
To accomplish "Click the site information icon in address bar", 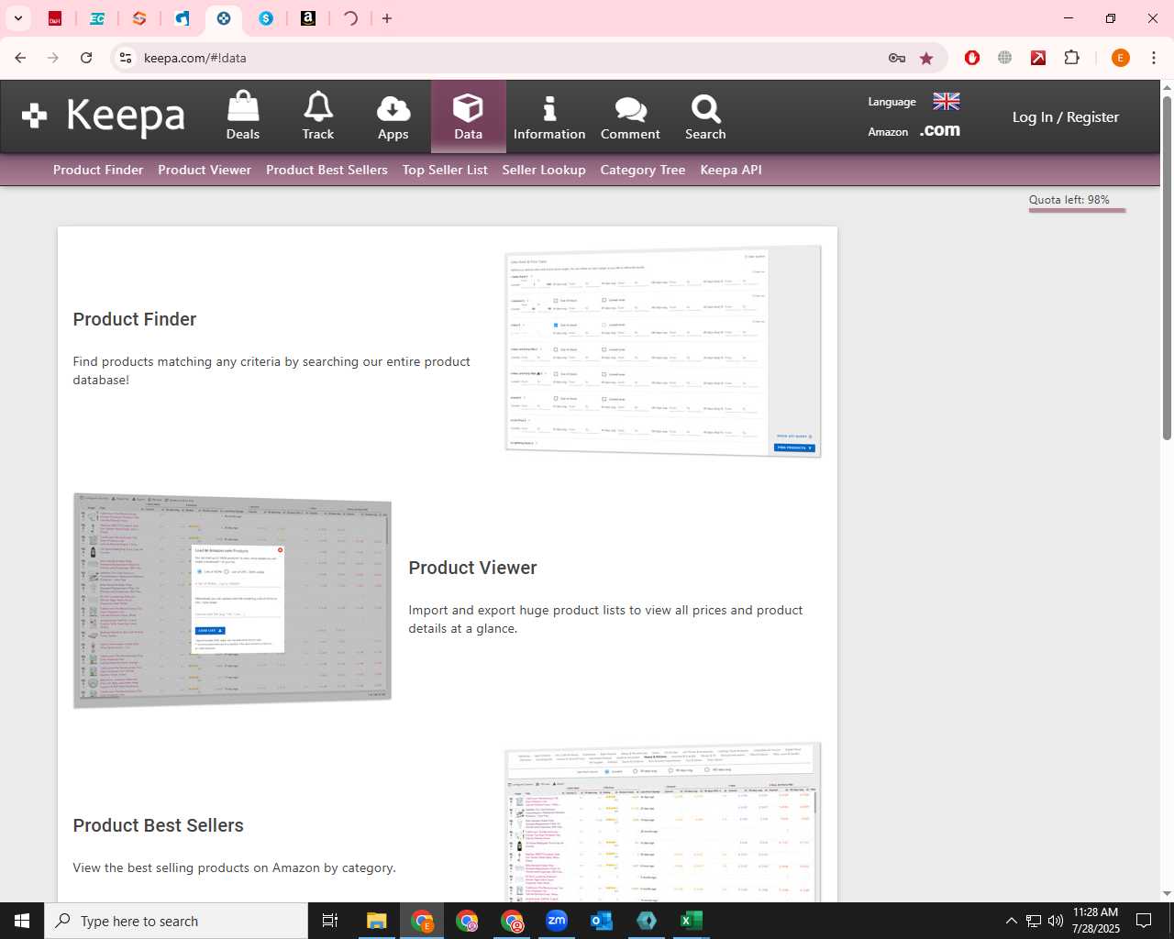I will click(x=126, y=58).
